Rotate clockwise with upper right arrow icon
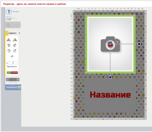Viewport: 152px width, 132px height. point(15,45)
